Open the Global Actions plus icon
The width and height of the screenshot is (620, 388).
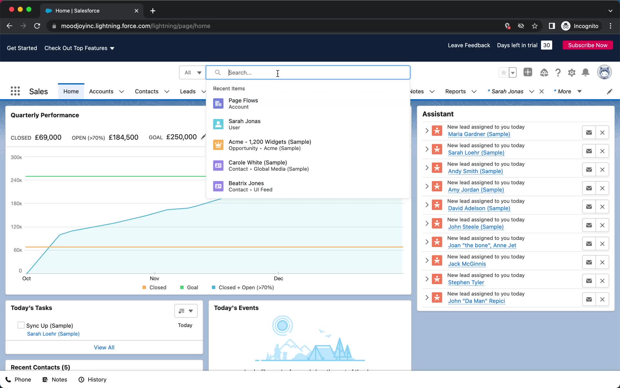tap(528, 72)
